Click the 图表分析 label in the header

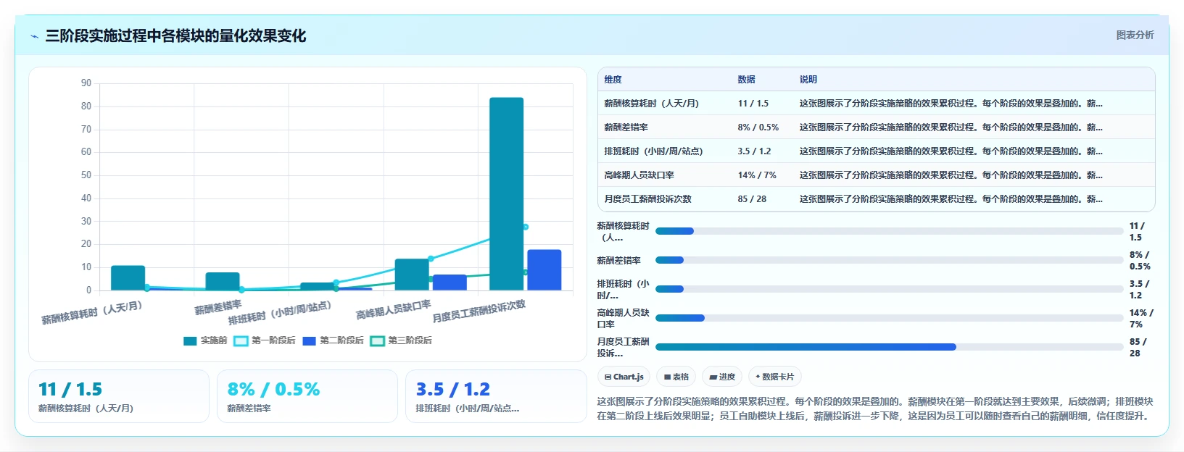click(1135, 35)
